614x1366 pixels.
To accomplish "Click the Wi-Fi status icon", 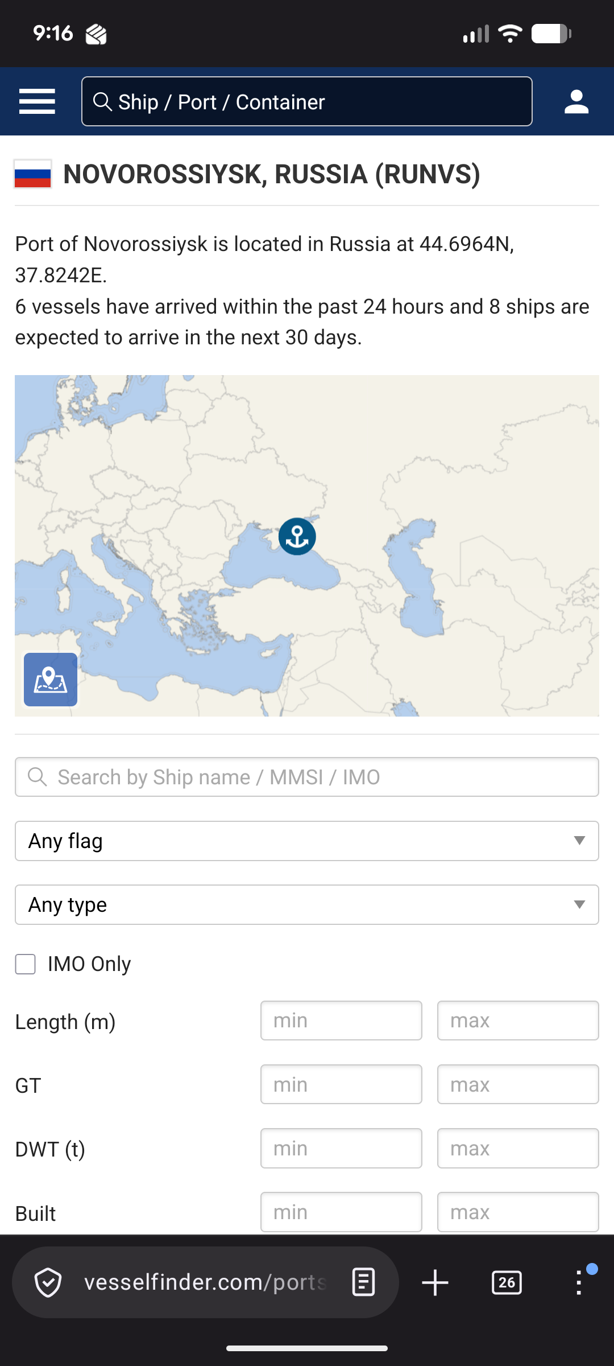I will coord(510,34).
